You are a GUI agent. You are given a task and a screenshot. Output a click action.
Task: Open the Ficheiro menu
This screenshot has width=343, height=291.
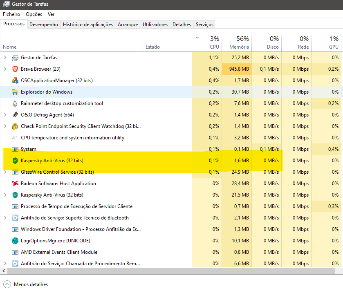(11, 14)
